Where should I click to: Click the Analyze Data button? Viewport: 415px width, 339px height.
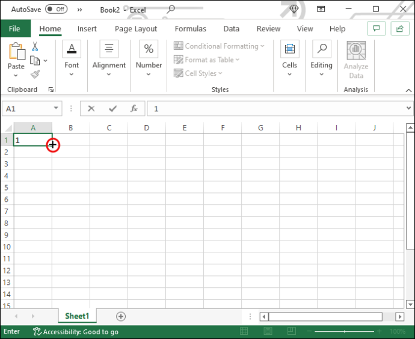(x=356, y=60)
